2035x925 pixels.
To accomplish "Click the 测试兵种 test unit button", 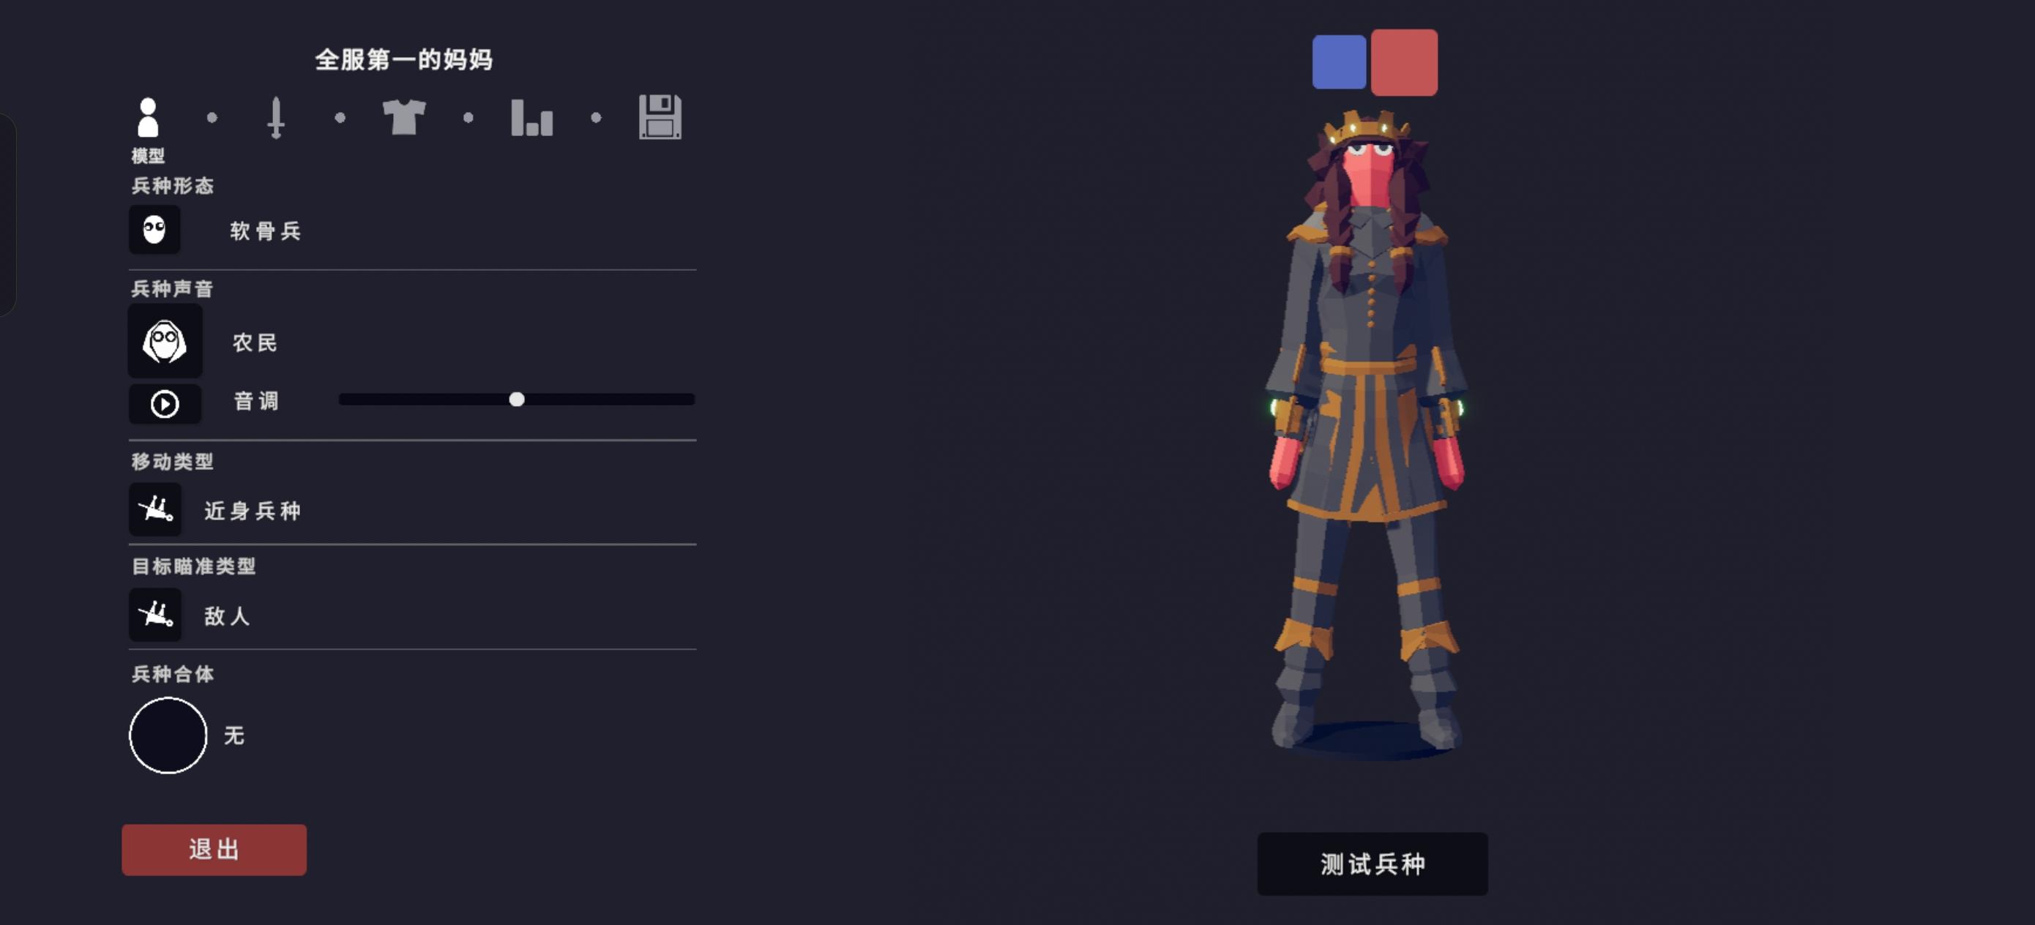I will pyautogui.click(x=1373, y=864).
